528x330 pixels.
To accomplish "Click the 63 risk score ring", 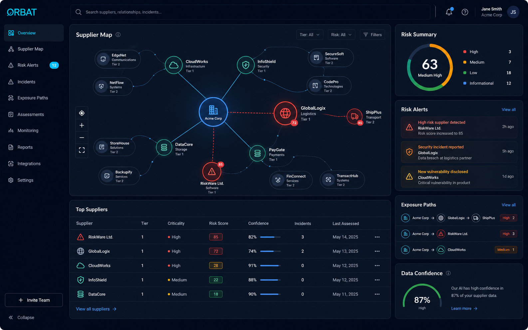I will [x=430, y=68].
